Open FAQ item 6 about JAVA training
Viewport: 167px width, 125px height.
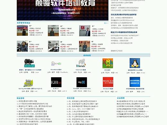pos(79,114)
